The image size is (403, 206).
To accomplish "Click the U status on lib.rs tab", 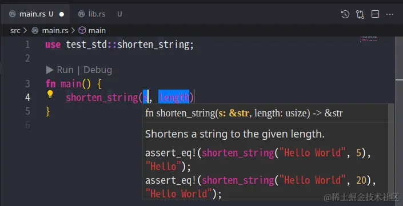I will [119, 14].
